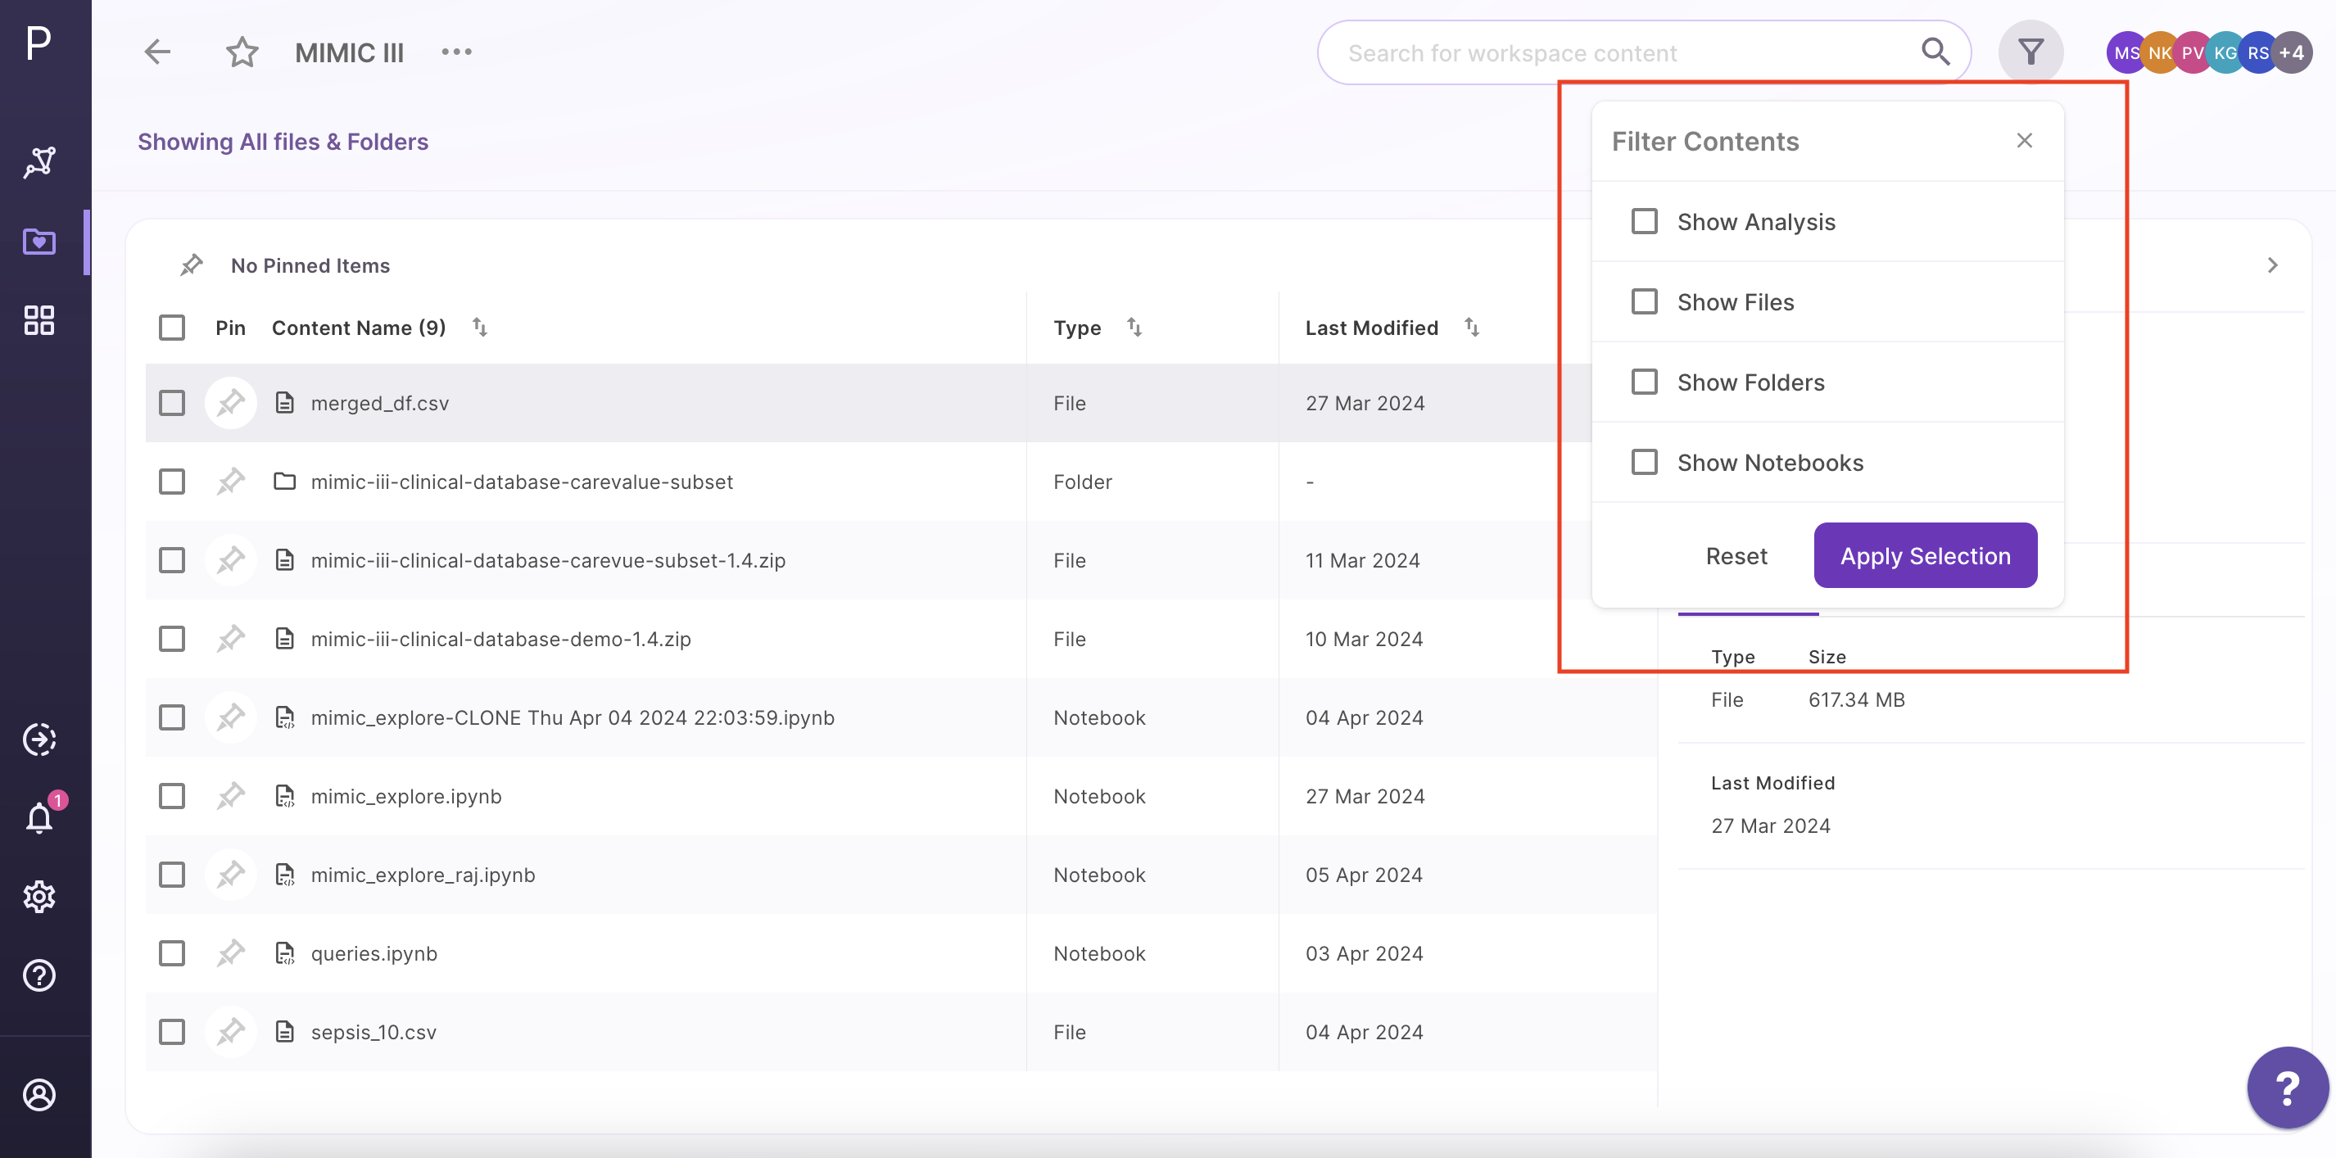Screen dimensions: 2336x1158
Task: Click the P logo in the sidebar
Action: point(39,42)
